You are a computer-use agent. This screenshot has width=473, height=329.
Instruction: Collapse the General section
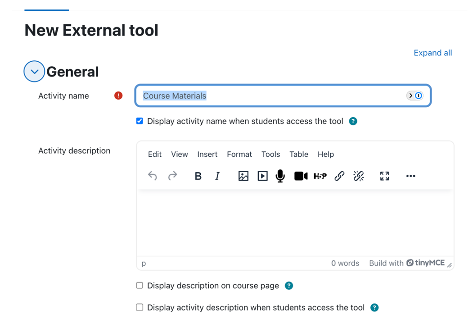34,71
